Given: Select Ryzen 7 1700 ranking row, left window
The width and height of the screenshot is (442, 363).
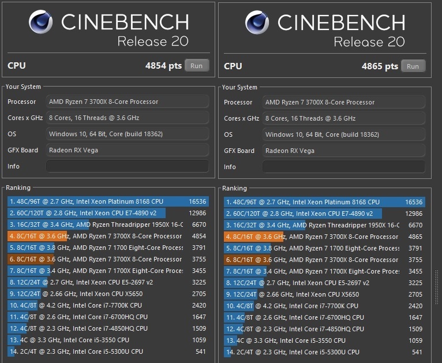Looking at the screenshot, I should pyautogui.click(x=108, y=248).
